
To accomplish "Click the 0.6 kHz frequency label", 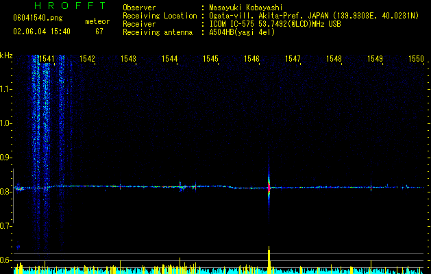I will point(6,260).
